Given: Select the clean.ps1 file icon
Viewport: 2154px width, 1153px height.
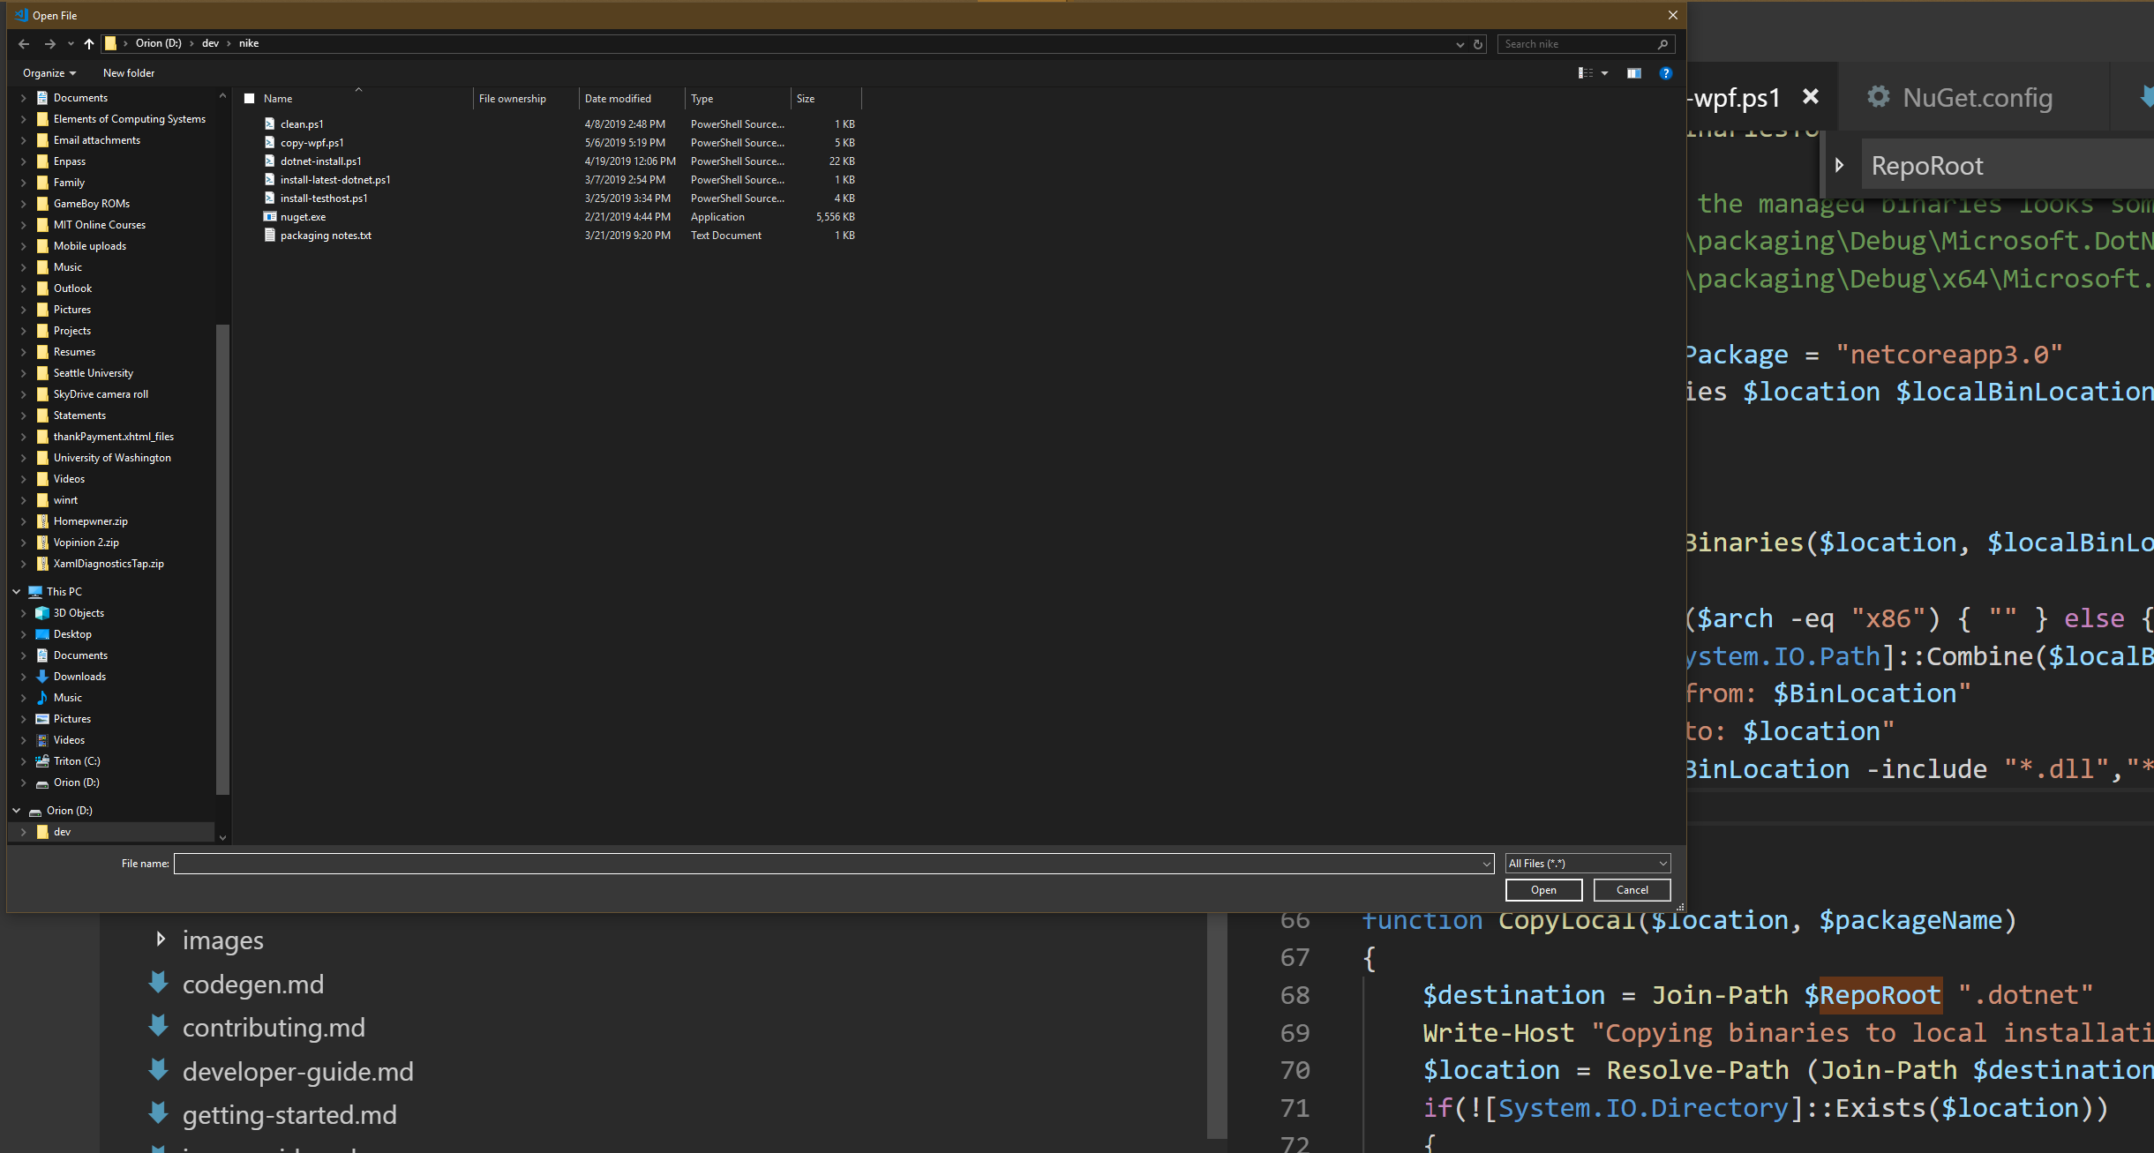Looking at the screenshot, I should click(x=270, y=124).
